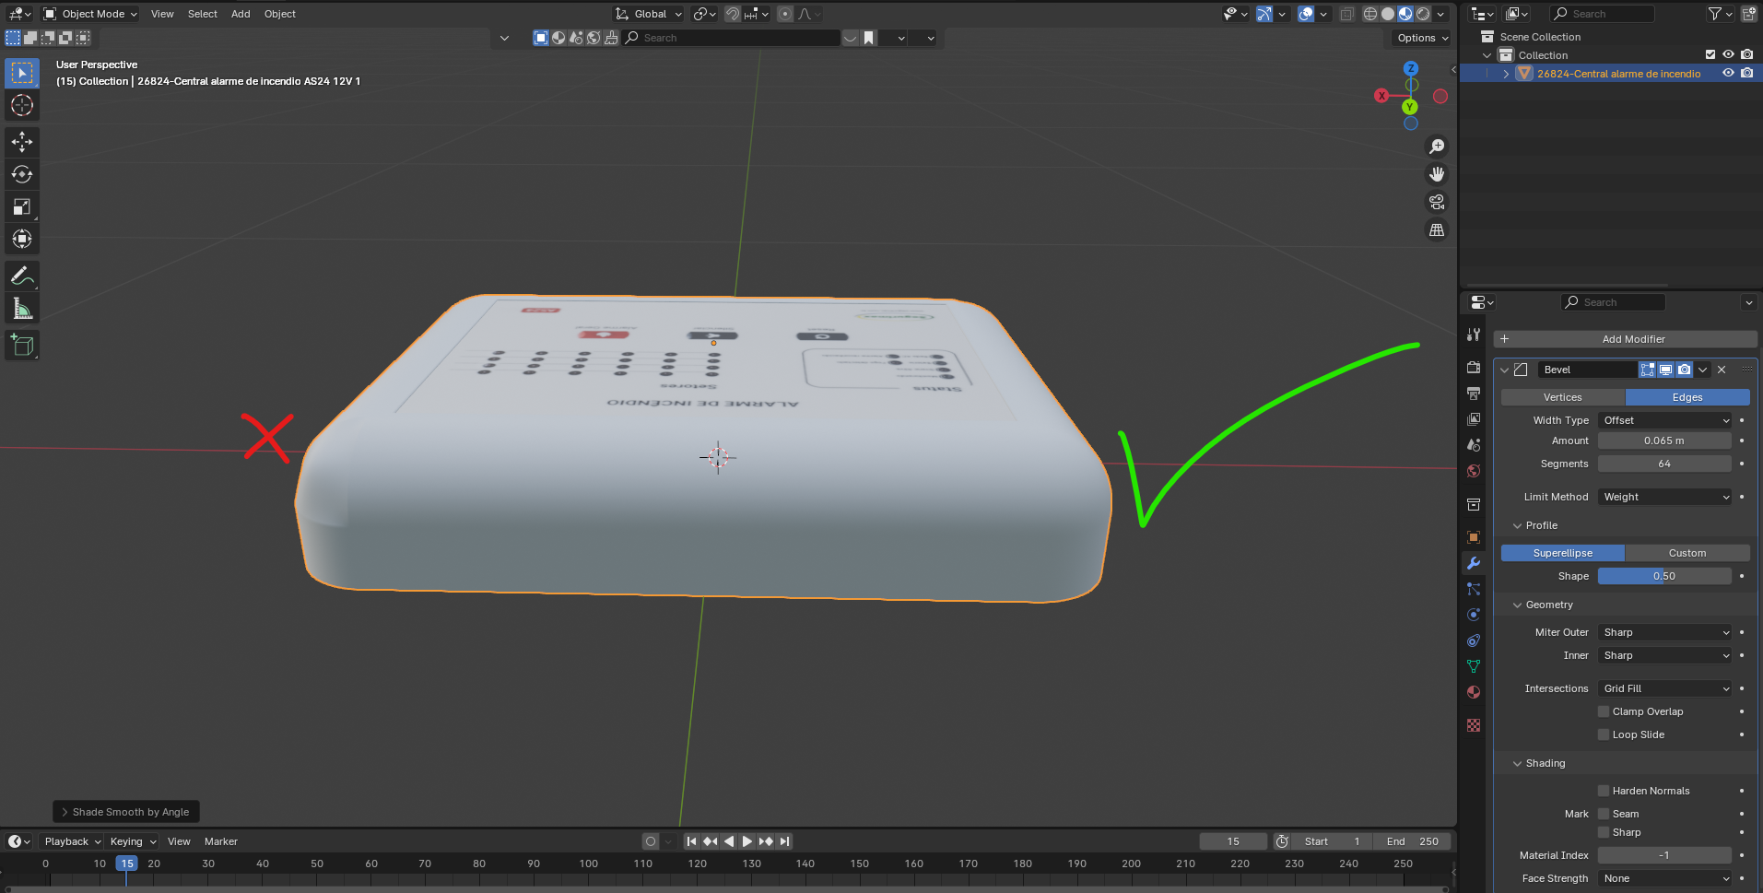Open the View Layer properties tab
This screenshot has height=893, width=1763.
pyautogui.click(x=1474, y=418)
